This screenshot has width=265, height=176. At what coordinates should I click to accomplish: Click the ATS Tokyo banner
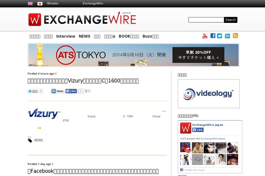coord(133,55)
